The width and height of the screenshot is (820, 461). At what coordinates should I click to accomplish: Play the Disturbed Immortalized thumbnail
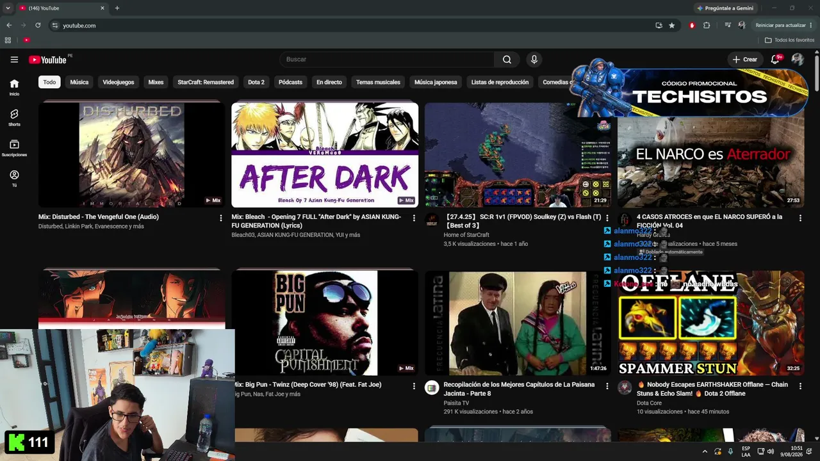(x=132, y=154)
